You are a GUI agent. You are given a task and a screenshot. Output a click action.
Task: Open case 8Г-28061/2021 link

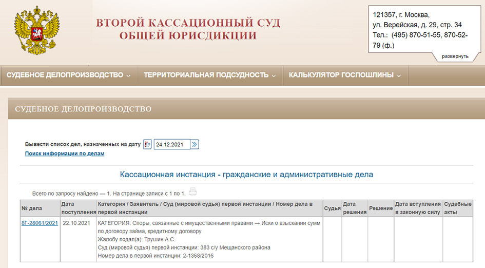(x=40, y=223)
